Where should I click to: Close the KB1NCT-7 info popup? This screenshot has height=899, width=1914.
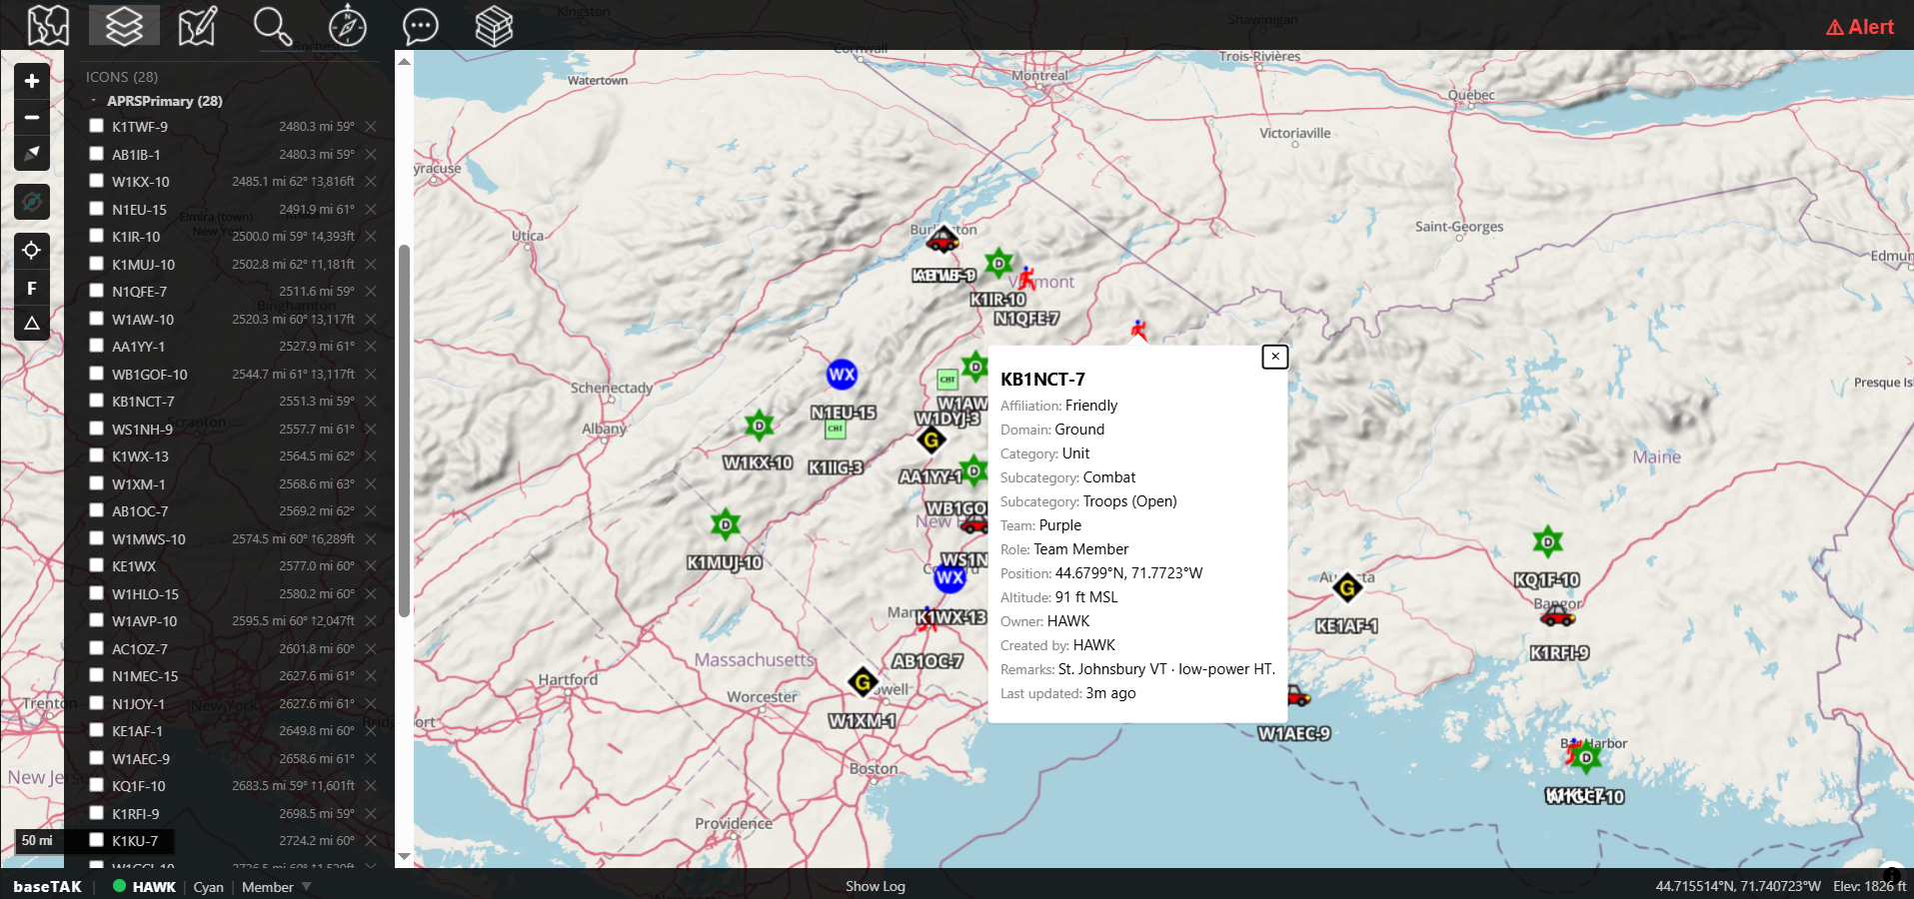click(x=1274, y=357)
